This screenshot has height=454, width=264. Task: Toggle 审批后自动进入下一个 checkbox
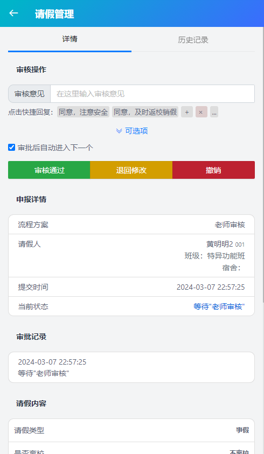pyautogui.click(x=12, y=148)
